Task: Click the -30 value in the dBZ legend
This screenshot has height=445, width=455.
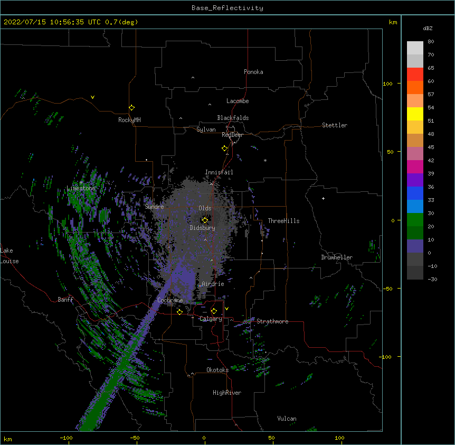Action: point(432,279)
